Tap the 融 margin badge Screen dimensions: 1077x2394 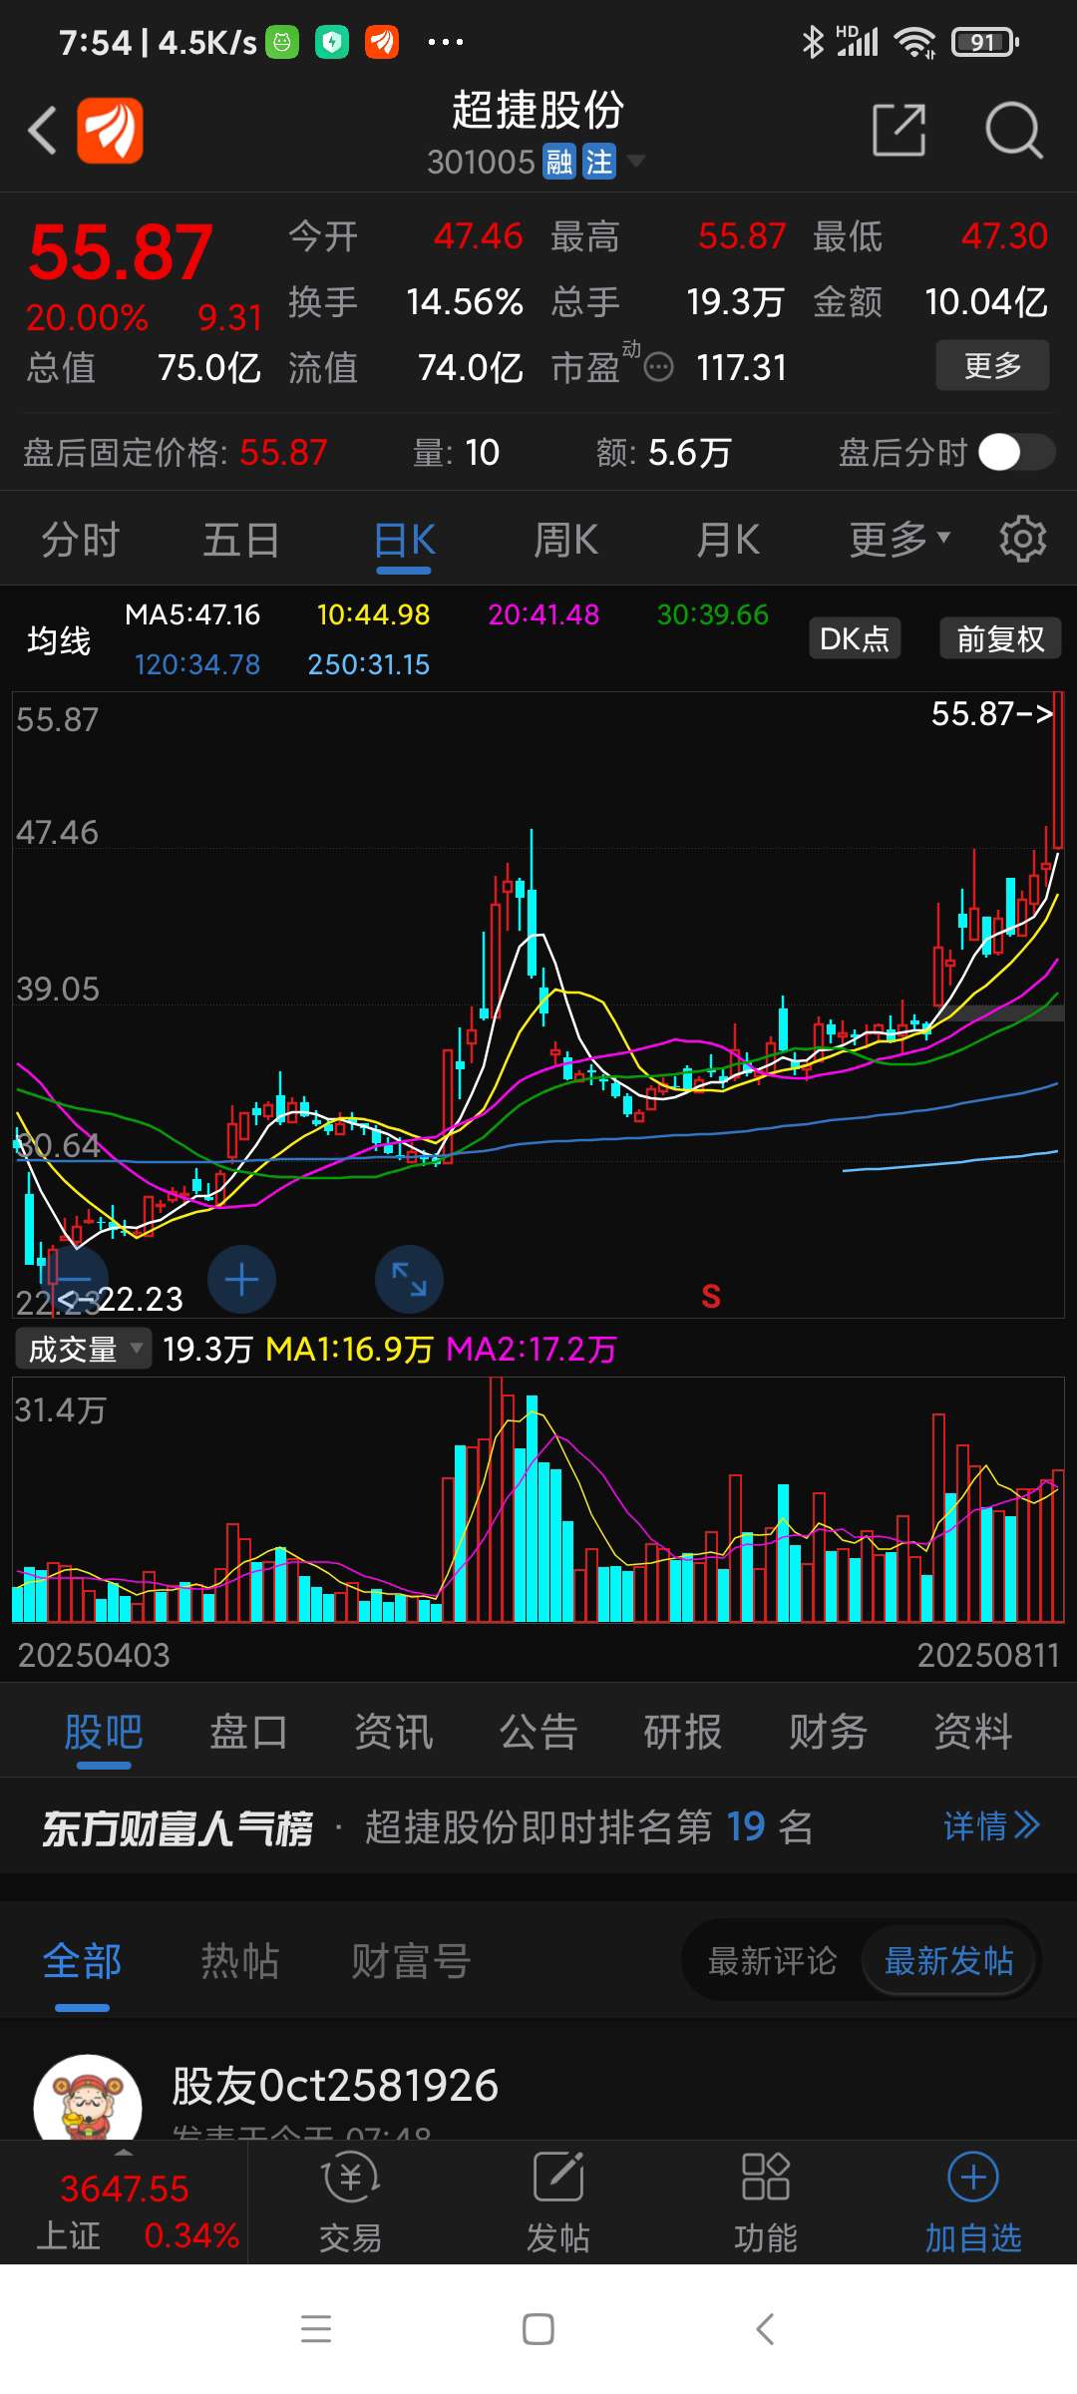coord(559,162)
